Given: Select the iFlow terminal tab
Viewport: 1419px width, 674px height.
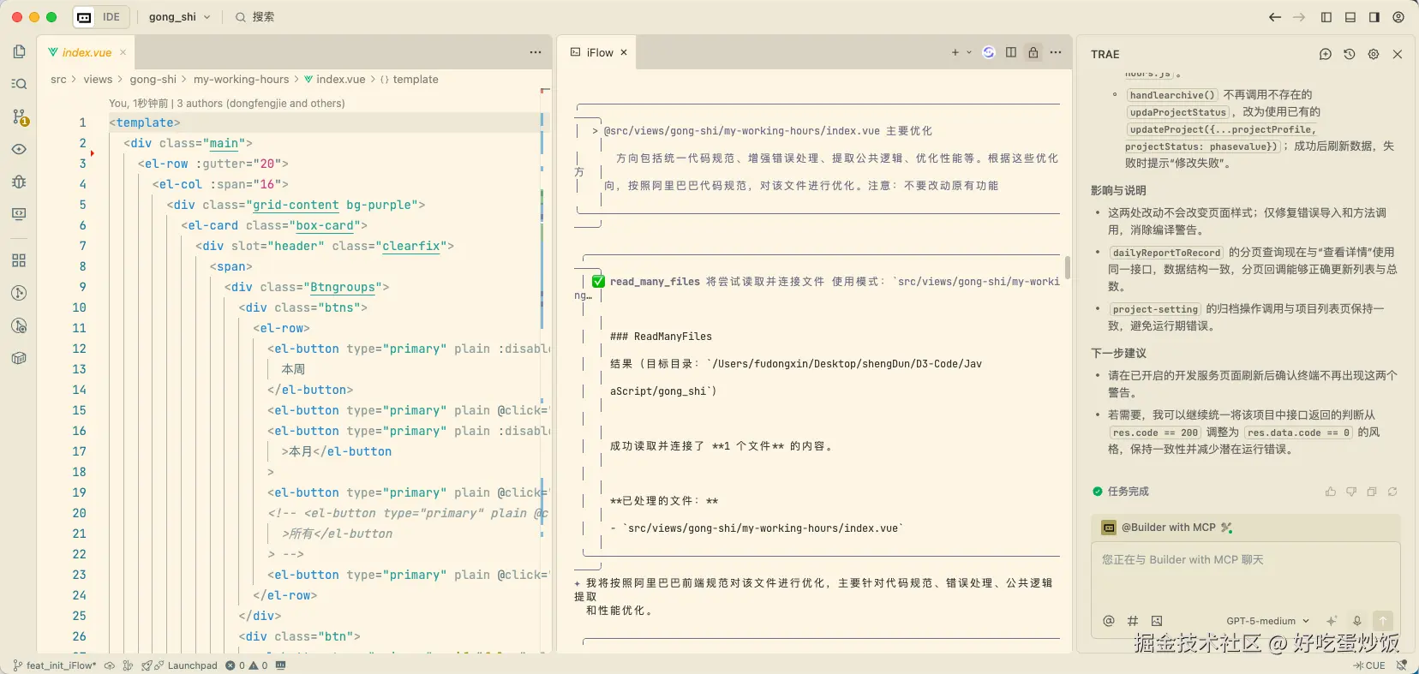Looking at the screenshot, I should 599,52.
